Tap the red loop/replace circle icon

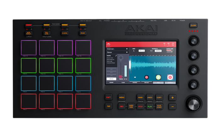coord(147,77)
